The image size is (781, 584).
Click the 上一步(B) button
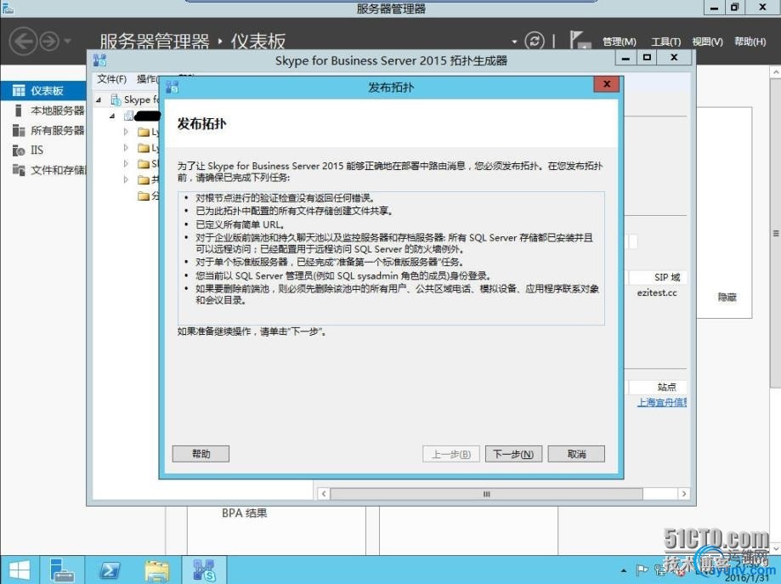click(450, 454)
